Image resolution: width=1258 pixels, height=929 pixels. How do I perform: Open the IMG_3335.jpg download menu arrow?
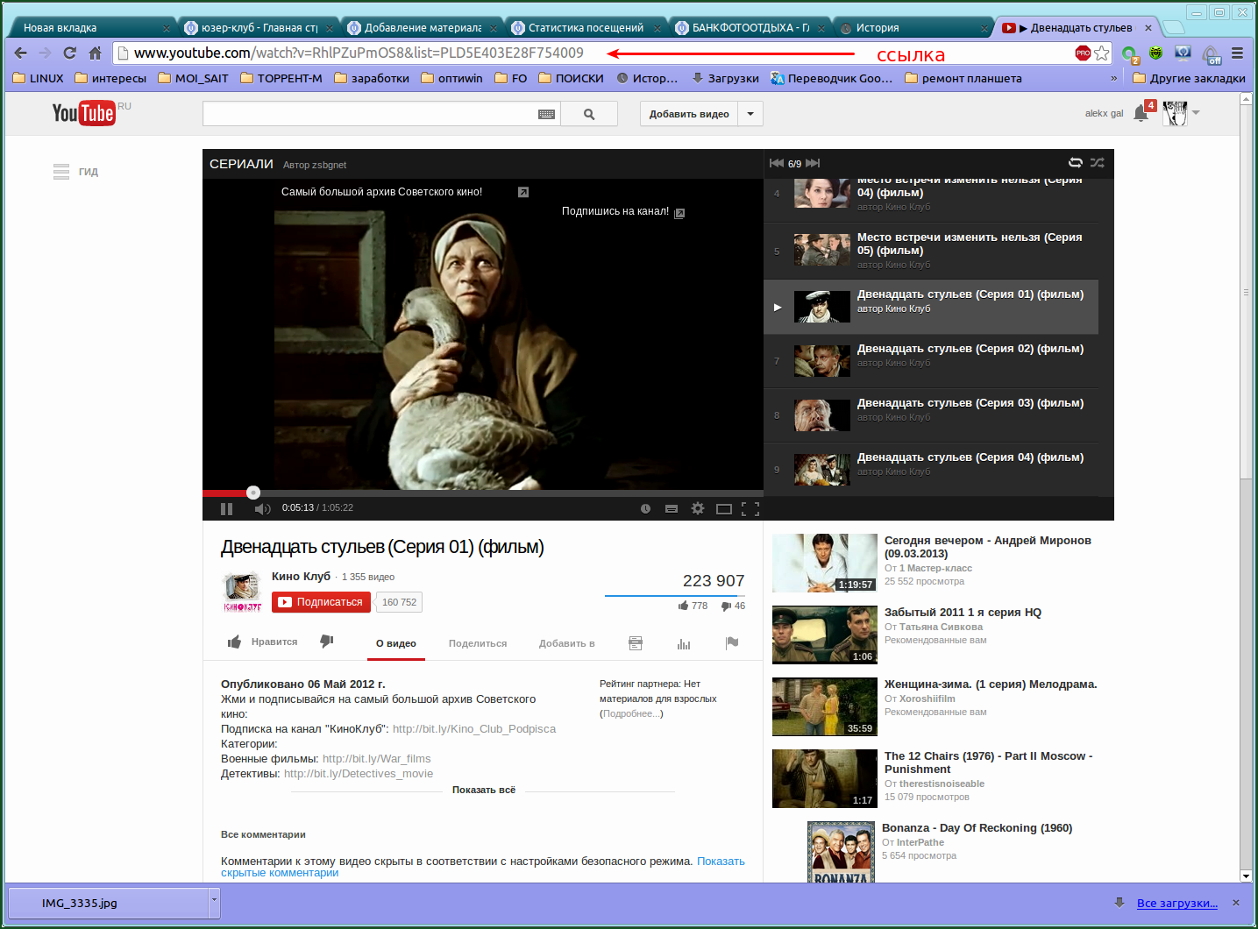click(214, 903)
